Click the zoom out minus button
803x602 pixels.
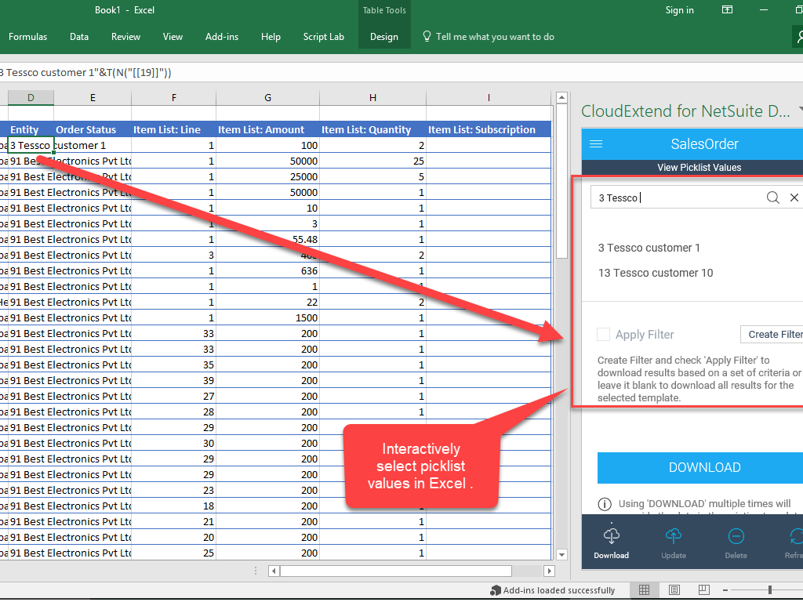tap(725, 590)
